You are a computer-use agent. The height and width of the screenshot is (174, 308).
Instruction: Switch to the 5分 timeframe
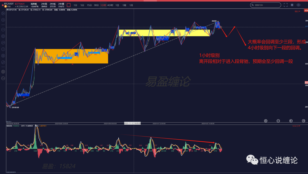click(82, 5)
